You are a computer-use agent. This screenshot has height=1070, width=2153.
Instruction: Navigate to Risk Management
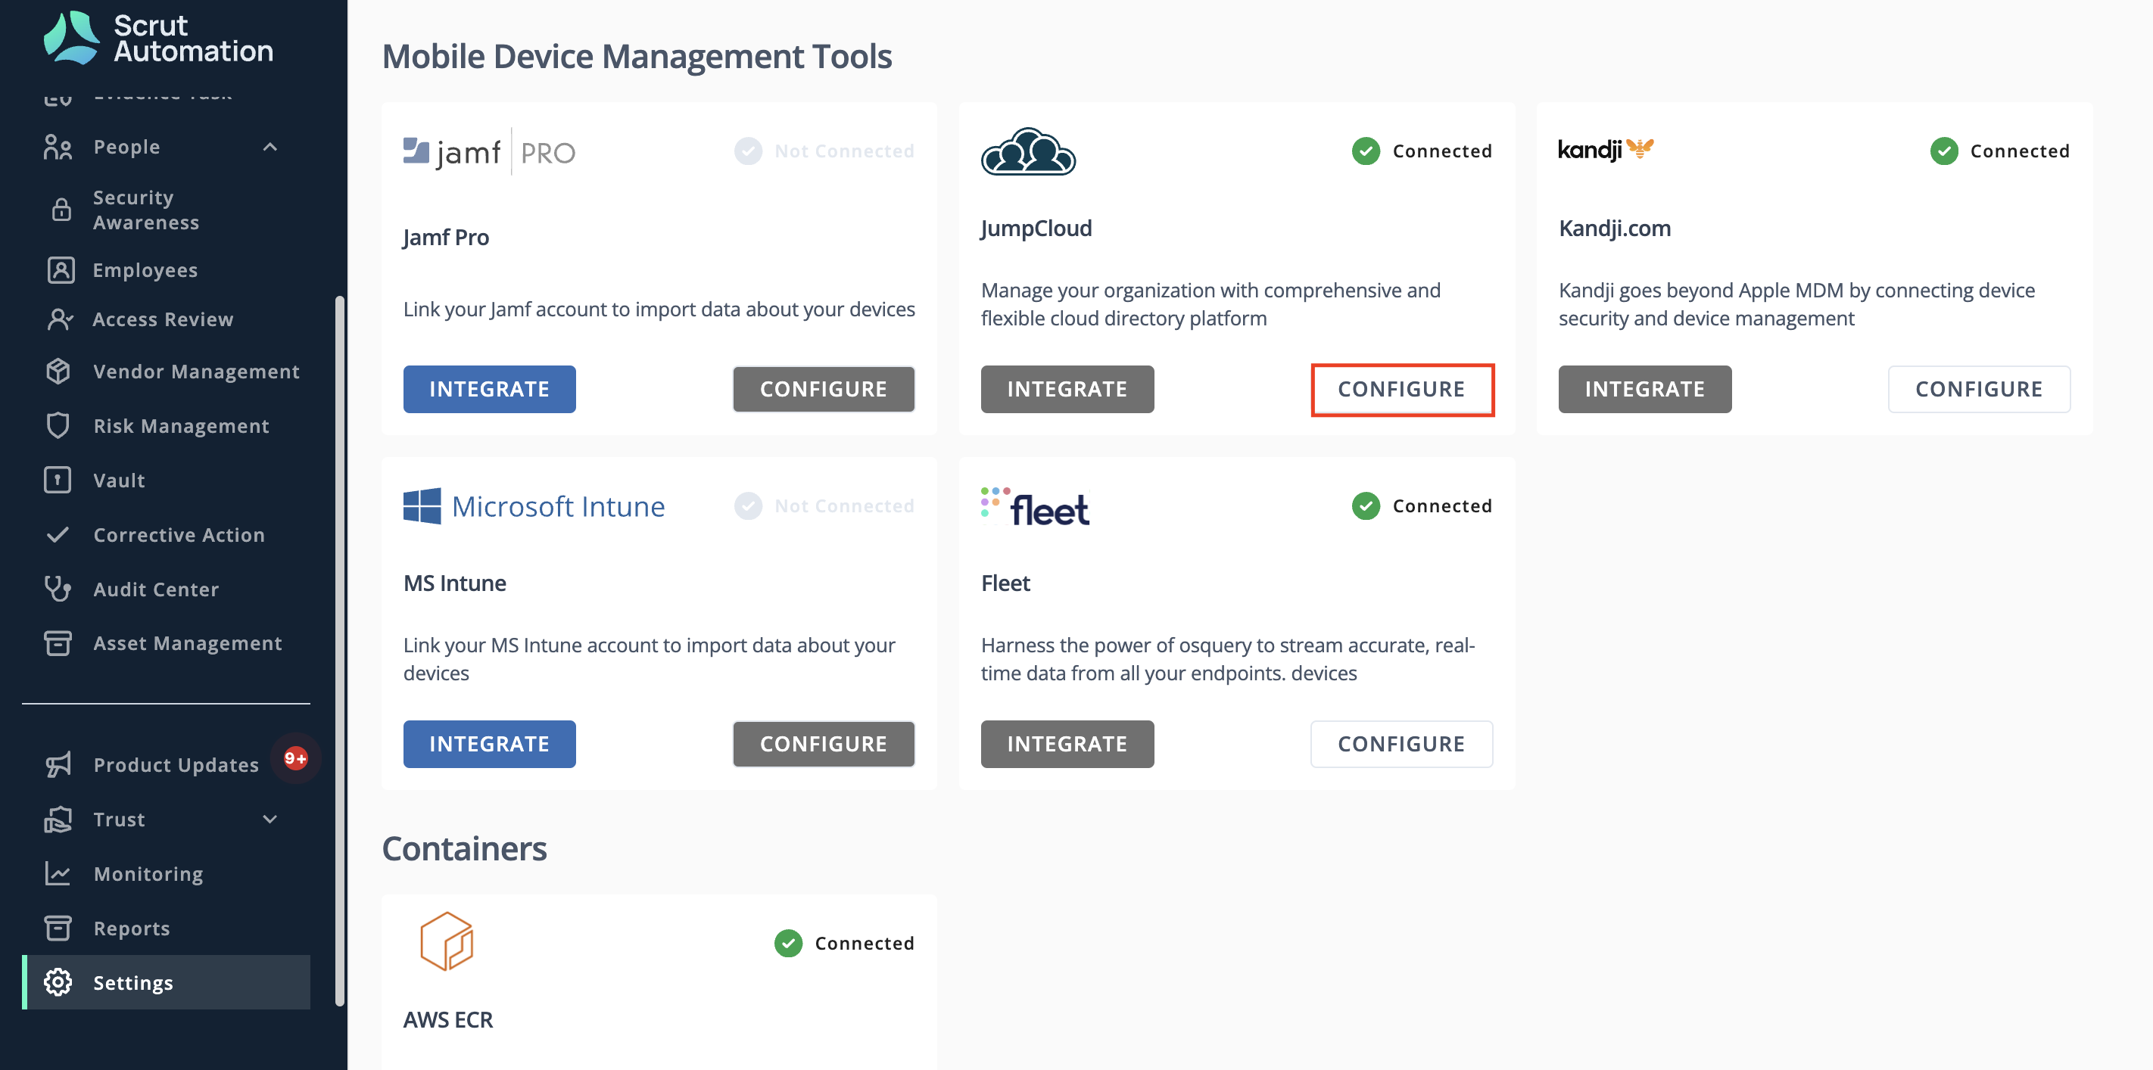coord(182,426)
